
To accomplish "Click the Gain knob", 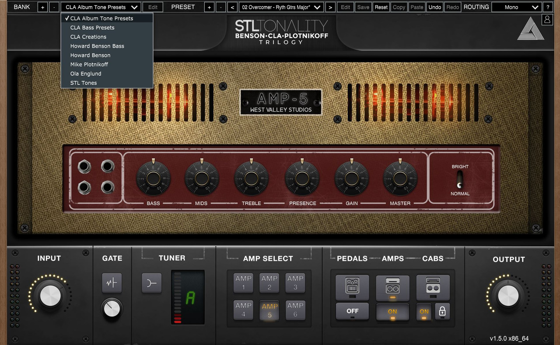I will [x=351, y=178].
